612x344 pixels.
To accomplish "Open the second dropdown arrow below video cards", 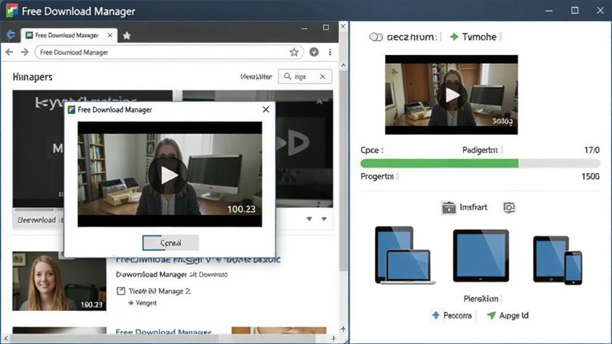I will 324,219.
